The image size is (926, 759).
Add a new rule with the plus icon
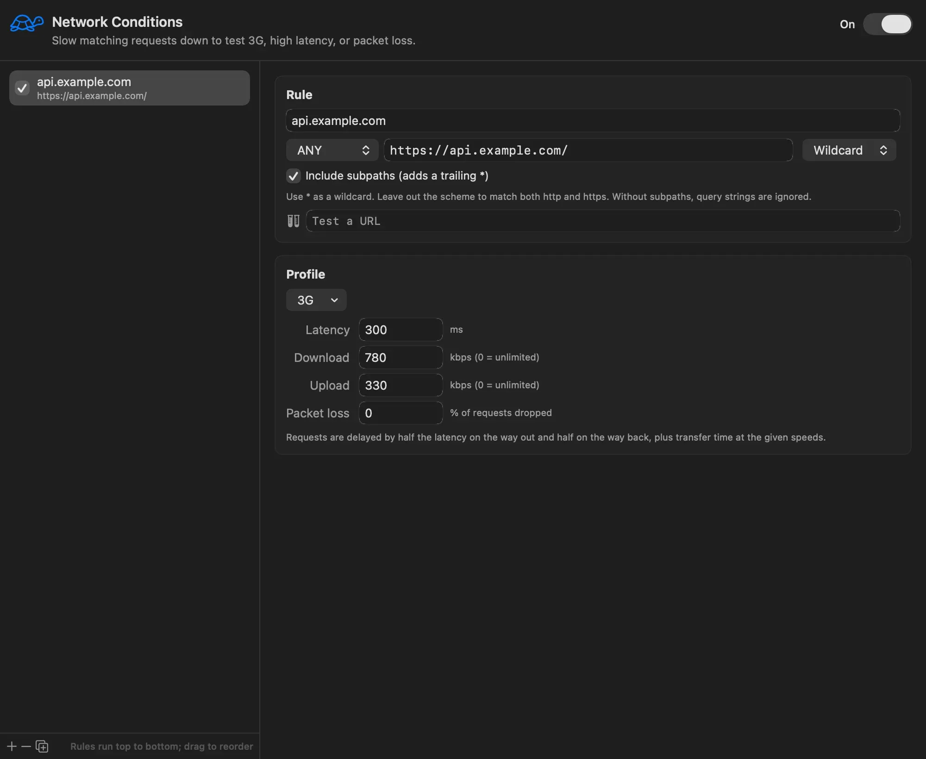(x=12, y=746)
